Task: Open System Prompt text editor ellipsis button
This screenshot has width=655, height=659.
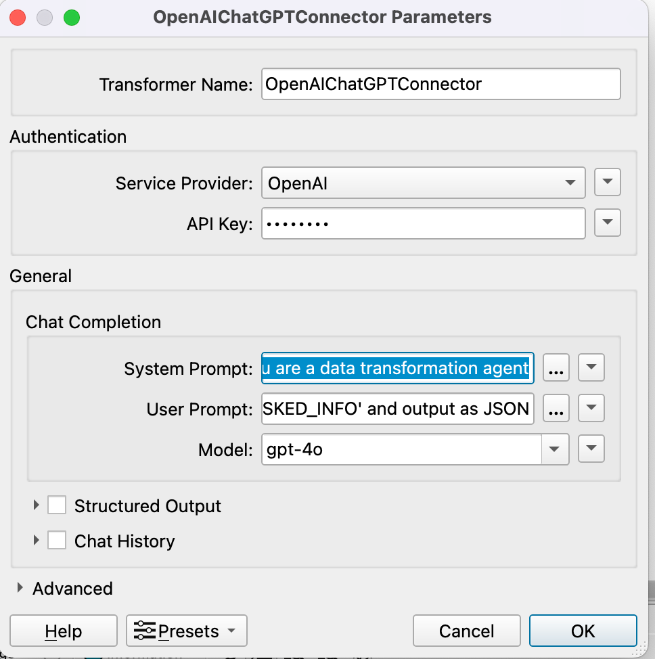Action: (x=556, y=369)
